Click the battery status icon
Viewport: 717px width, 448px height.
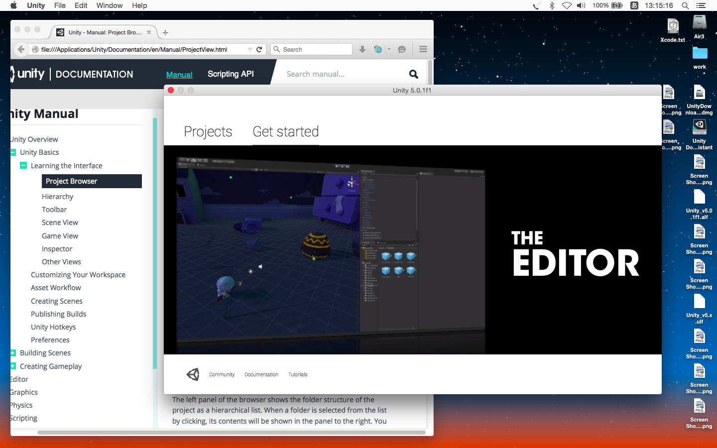click(617, 5)
